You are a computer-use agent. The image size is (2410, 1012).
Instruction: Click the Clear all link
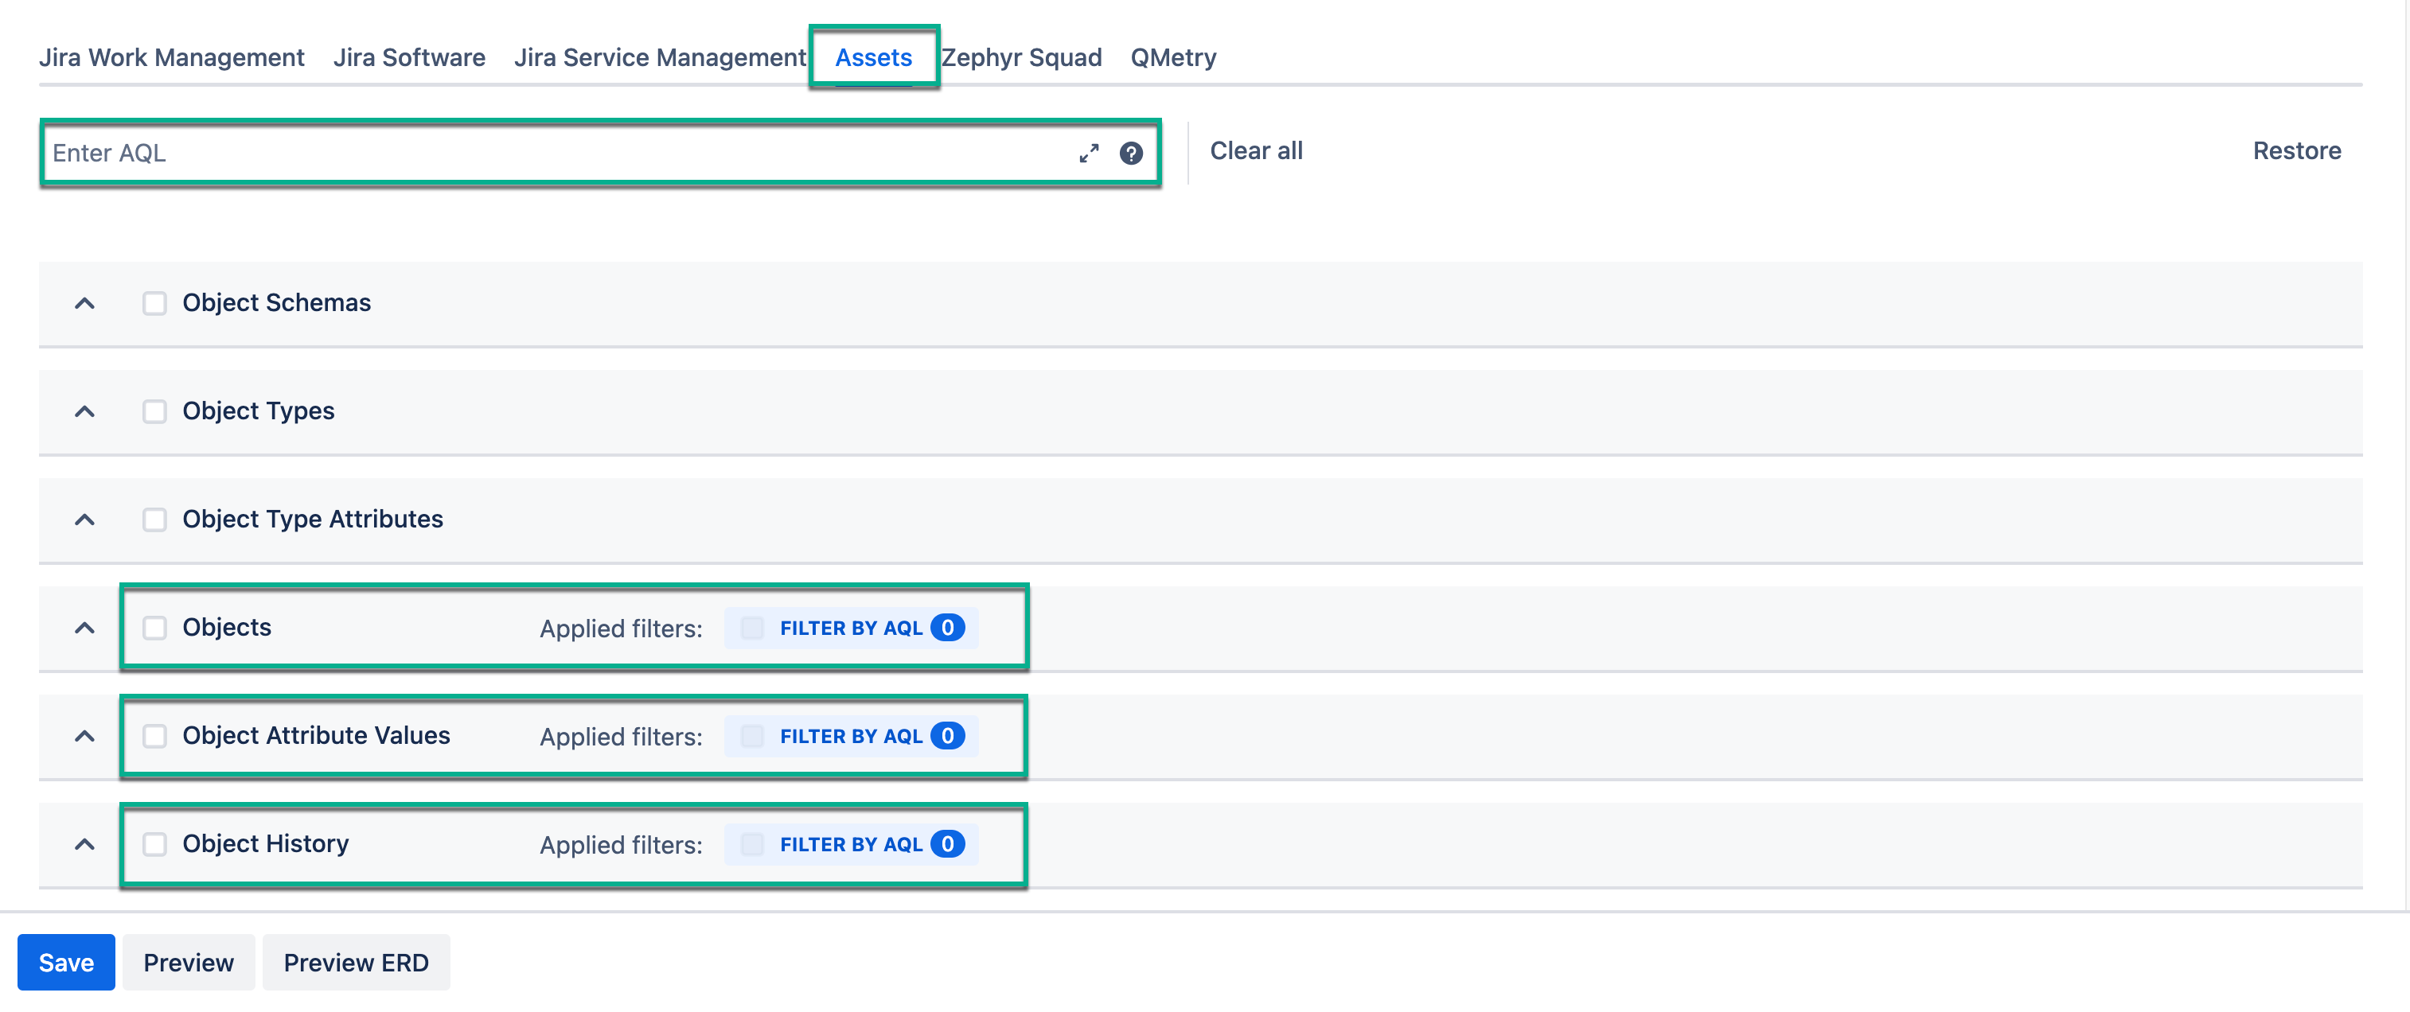[x=1255, y=150]
